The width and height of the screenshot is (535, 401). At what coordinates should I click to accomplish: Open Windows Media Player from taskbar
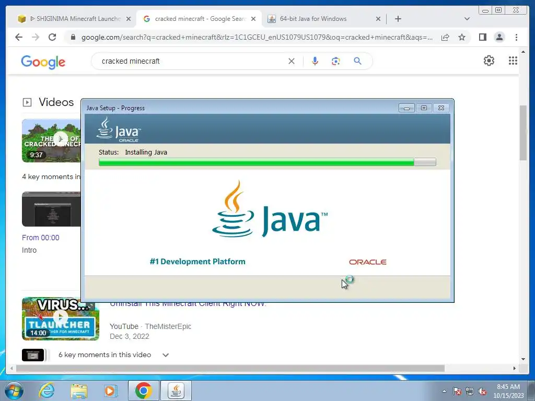click(x=110, y=391)
